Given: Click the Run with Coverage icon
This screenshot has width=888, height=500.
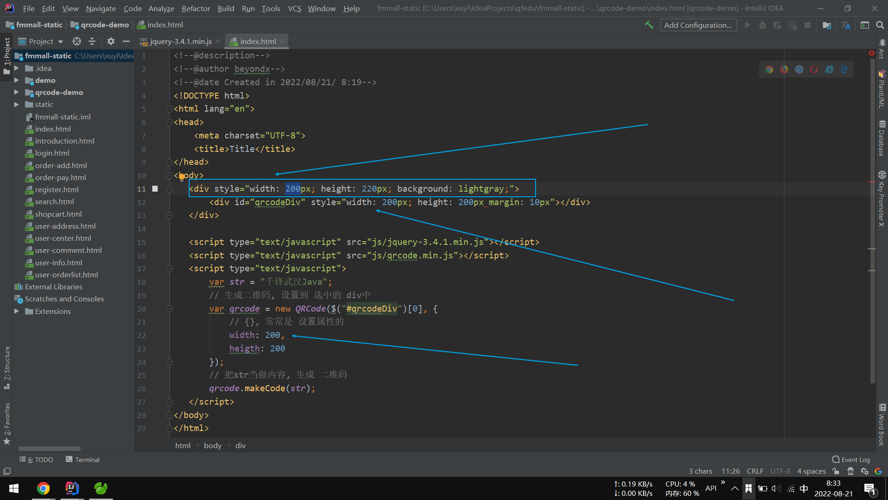Looking at the screenshot, I should 777,25.
